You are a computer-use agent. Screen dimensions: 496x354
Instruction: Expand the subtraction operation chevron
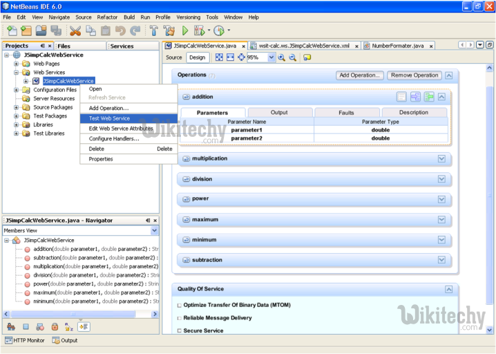441,260
